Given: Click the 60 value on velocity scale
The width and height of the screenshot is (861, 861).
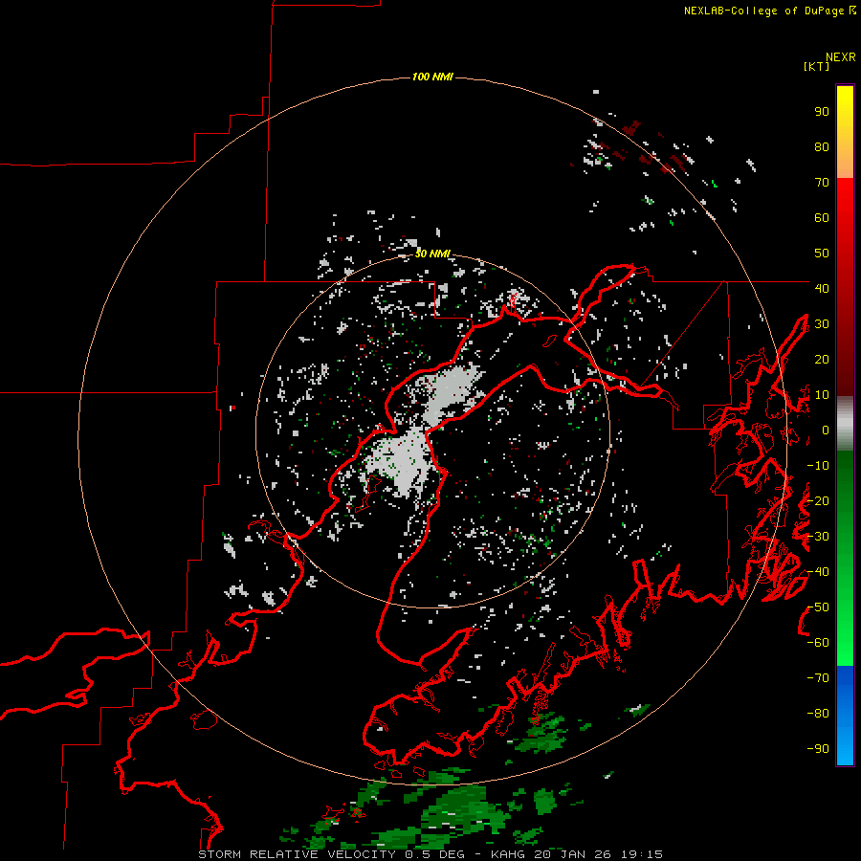Looking at the screenshot, I should pyautogui.click(x=822, y=218).
